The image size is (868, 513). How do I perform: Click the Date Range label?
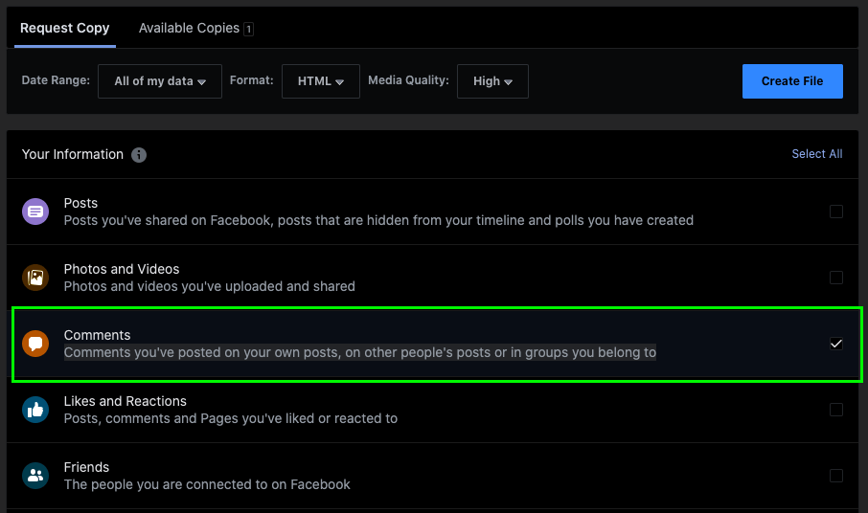pos(56,80)
